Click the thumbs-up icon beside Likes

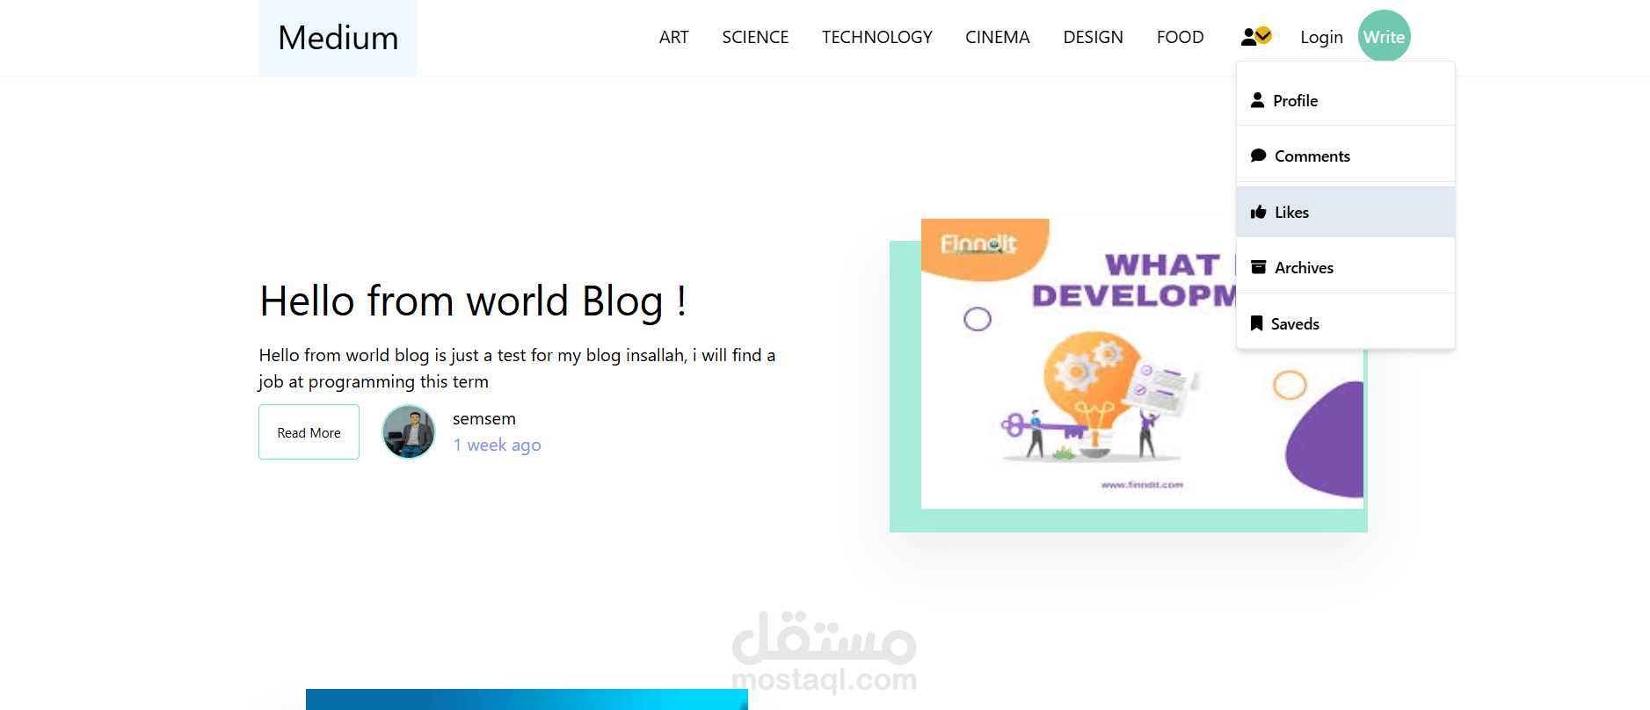[x=1259, y=212]
